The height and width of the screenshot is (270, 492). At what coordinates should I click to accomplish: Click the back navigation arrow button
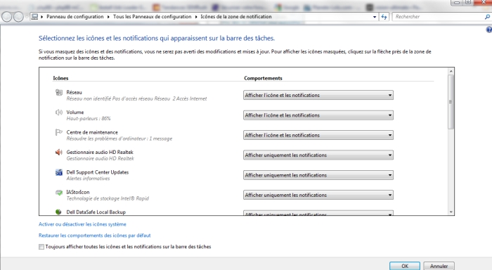(x=7, y=17)
